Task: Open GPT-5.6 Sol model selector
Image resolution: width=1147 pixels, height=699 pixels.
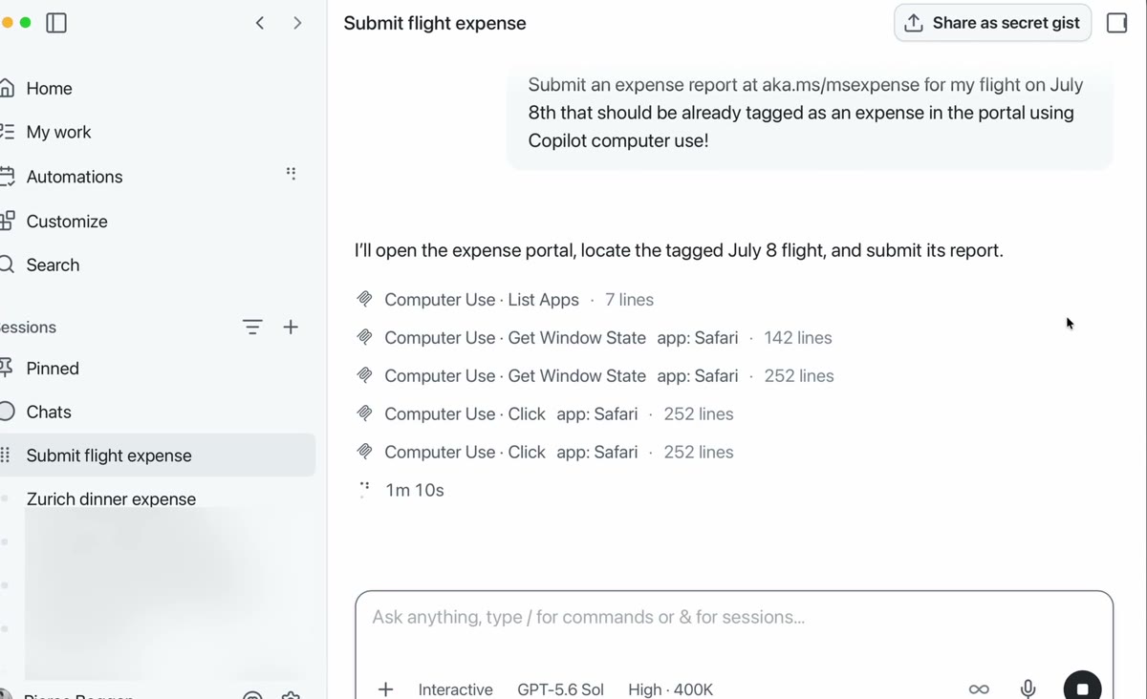Action: [x=560, y=688]
